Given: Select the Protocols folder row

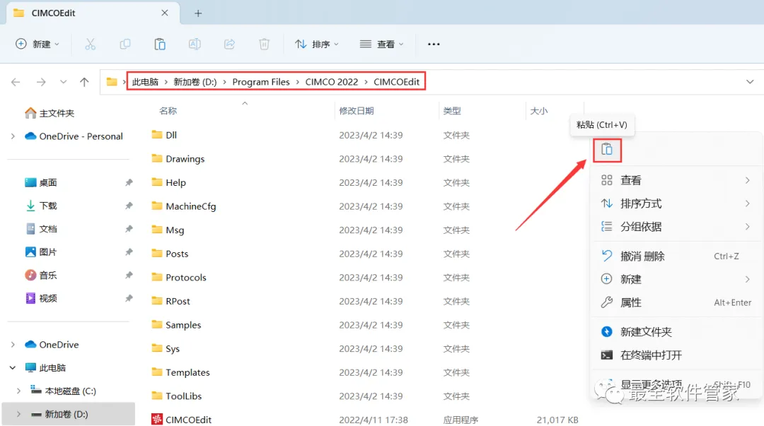Looking at the screenshot, I should (366, 278).
